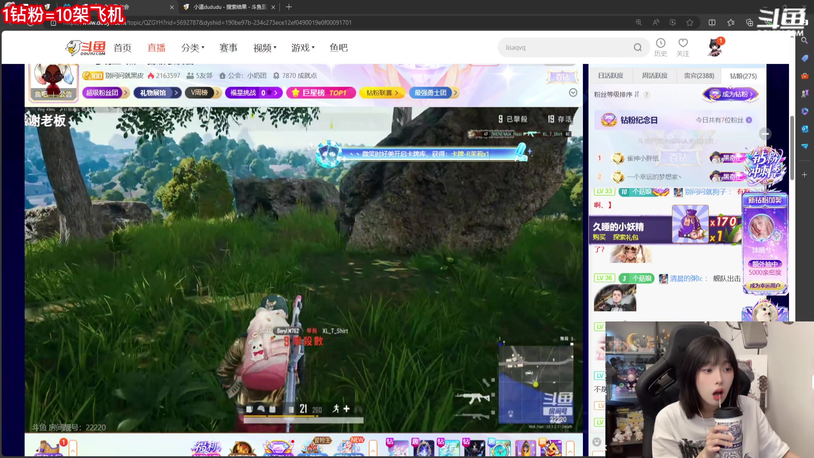The width and height of the screenshot is (814, 458).
Task: Go to the 直播 live menu item
Action: pos(156,48)
